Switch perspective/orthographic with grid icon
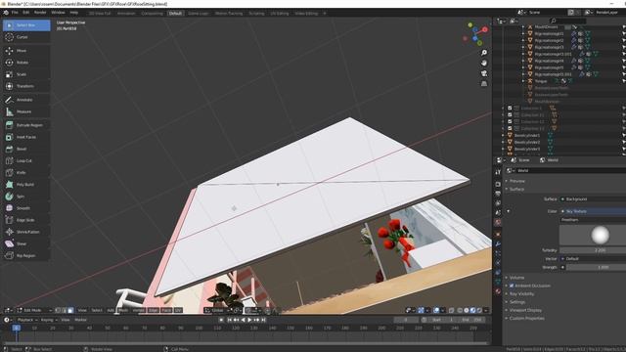Viewport: 626px width, 352px height. tap(484, 84)
